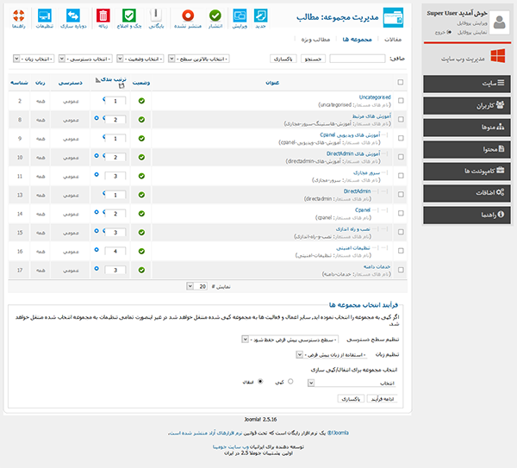Click the order number field in Uncategorised row
This screenshot has height=468, width=517.
coord(115,101)
